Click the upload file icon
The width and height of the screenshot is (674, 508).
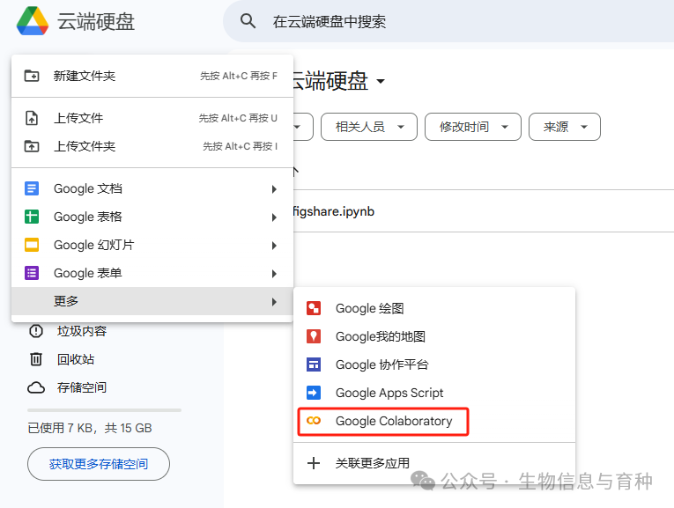pos(32,118)
